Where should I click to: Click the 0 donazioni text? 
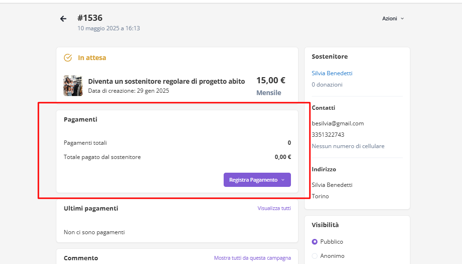[x=327, y=85]
